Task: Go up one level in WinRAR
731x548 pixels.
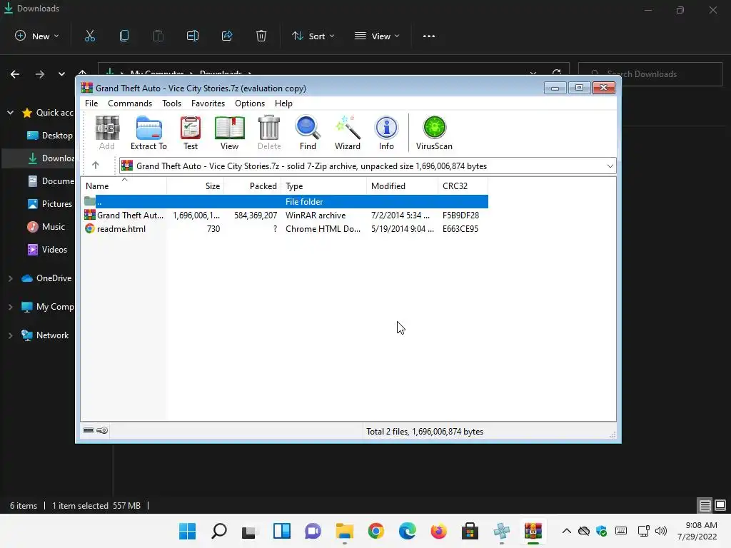Action: 96,166
